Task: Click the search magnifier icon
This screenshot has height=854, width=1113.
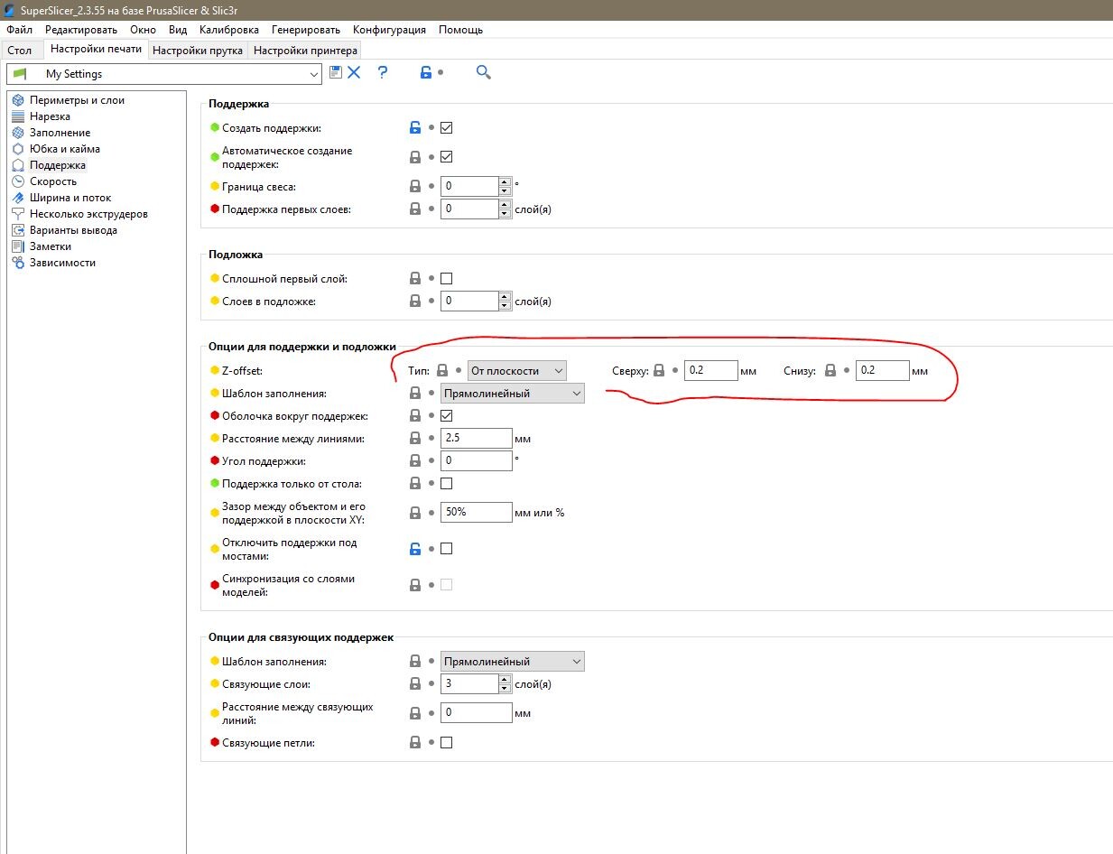Action: click(x=483, y=72)
